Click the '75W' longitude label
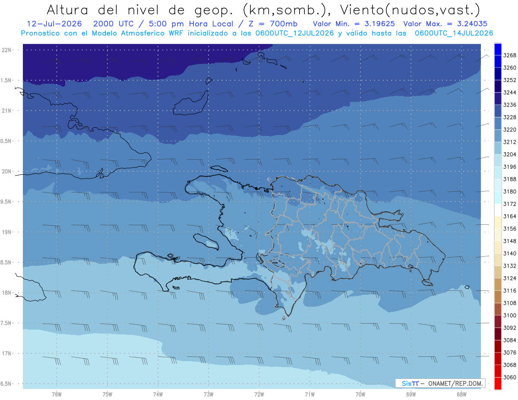518x400 pixels. 107,394
